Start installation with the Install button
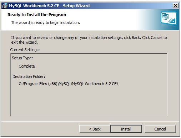The height and width of the screenshot is (138, 181). (x=126, y=129)
